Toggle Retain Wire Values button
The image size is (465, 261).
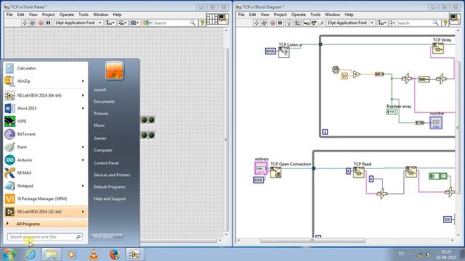pyautogui.click(x=297, y=22)
